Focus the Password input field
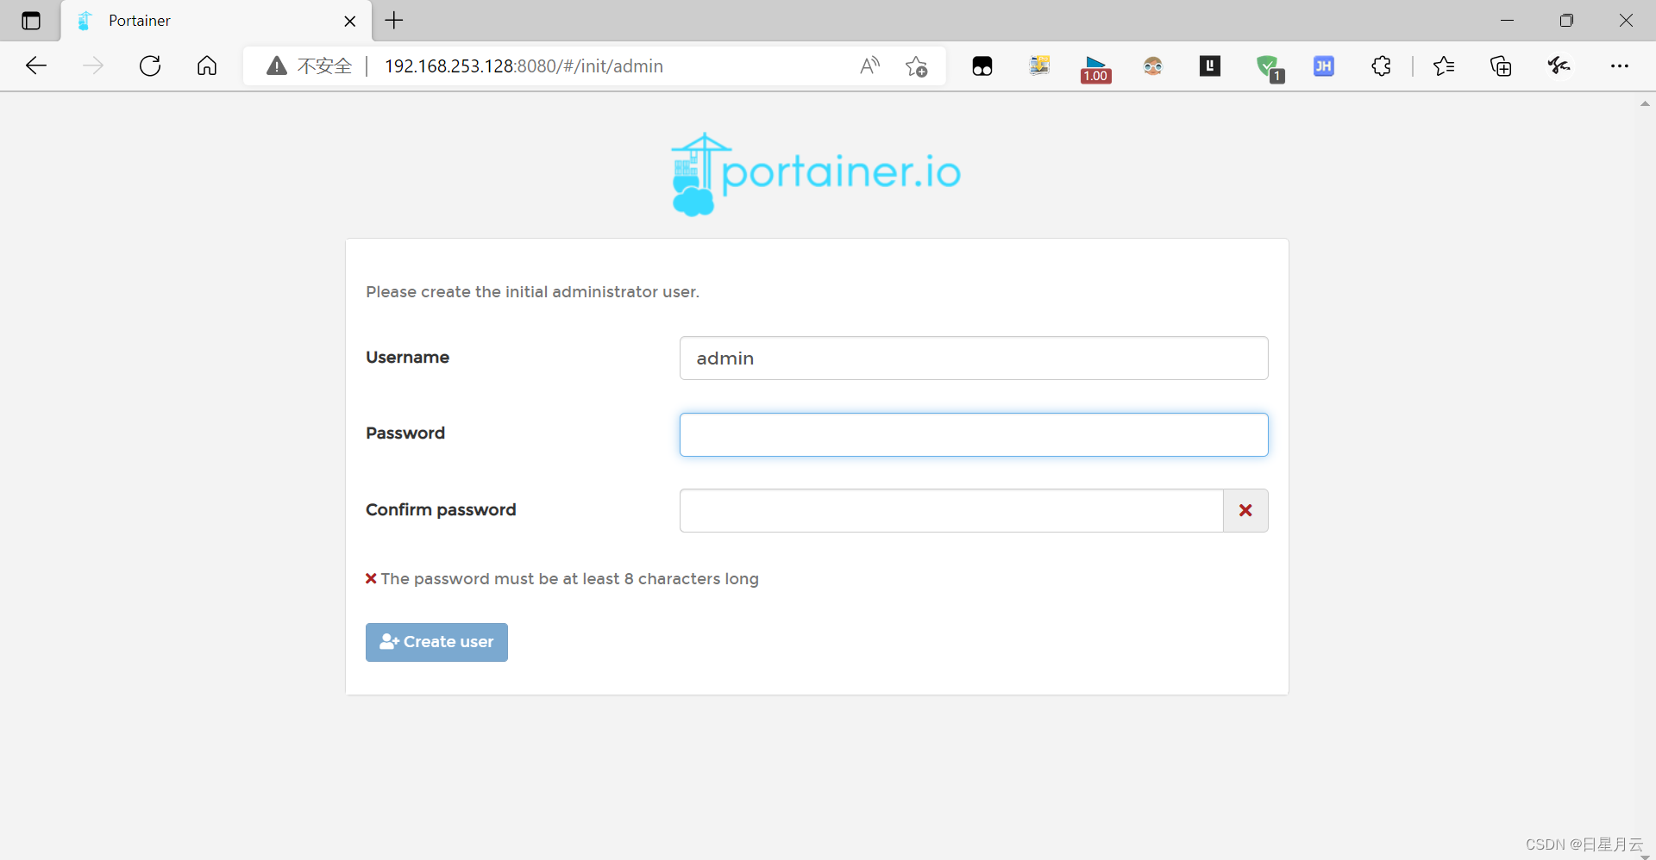 [973, 434]
